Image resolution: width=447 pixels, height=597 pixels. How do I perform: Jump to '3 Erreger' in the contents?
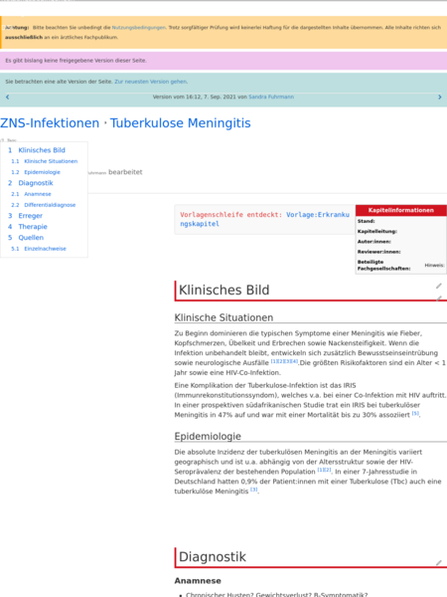(25, 216)
